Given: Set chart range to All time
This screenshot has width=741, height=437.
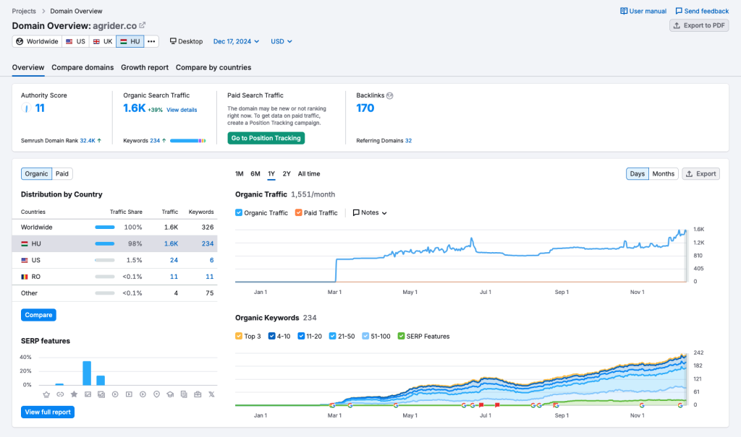Looking at the screenshot, I should click(x=309, y=173).
